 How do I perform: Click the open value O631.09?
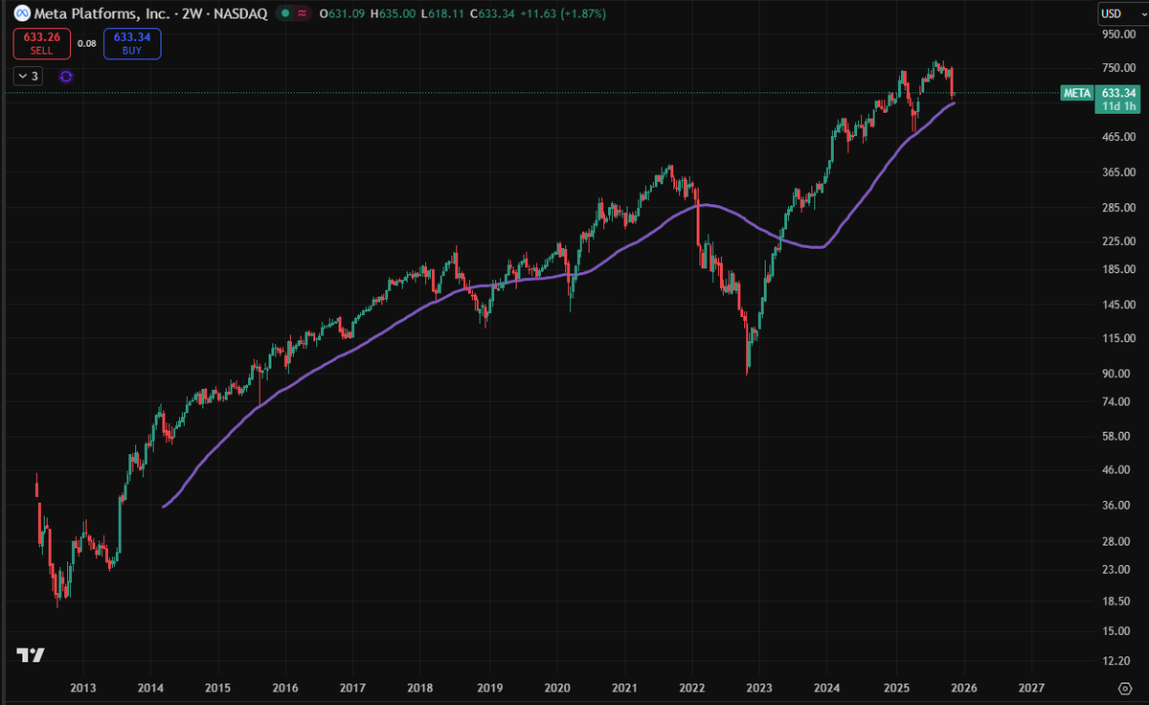340,13
